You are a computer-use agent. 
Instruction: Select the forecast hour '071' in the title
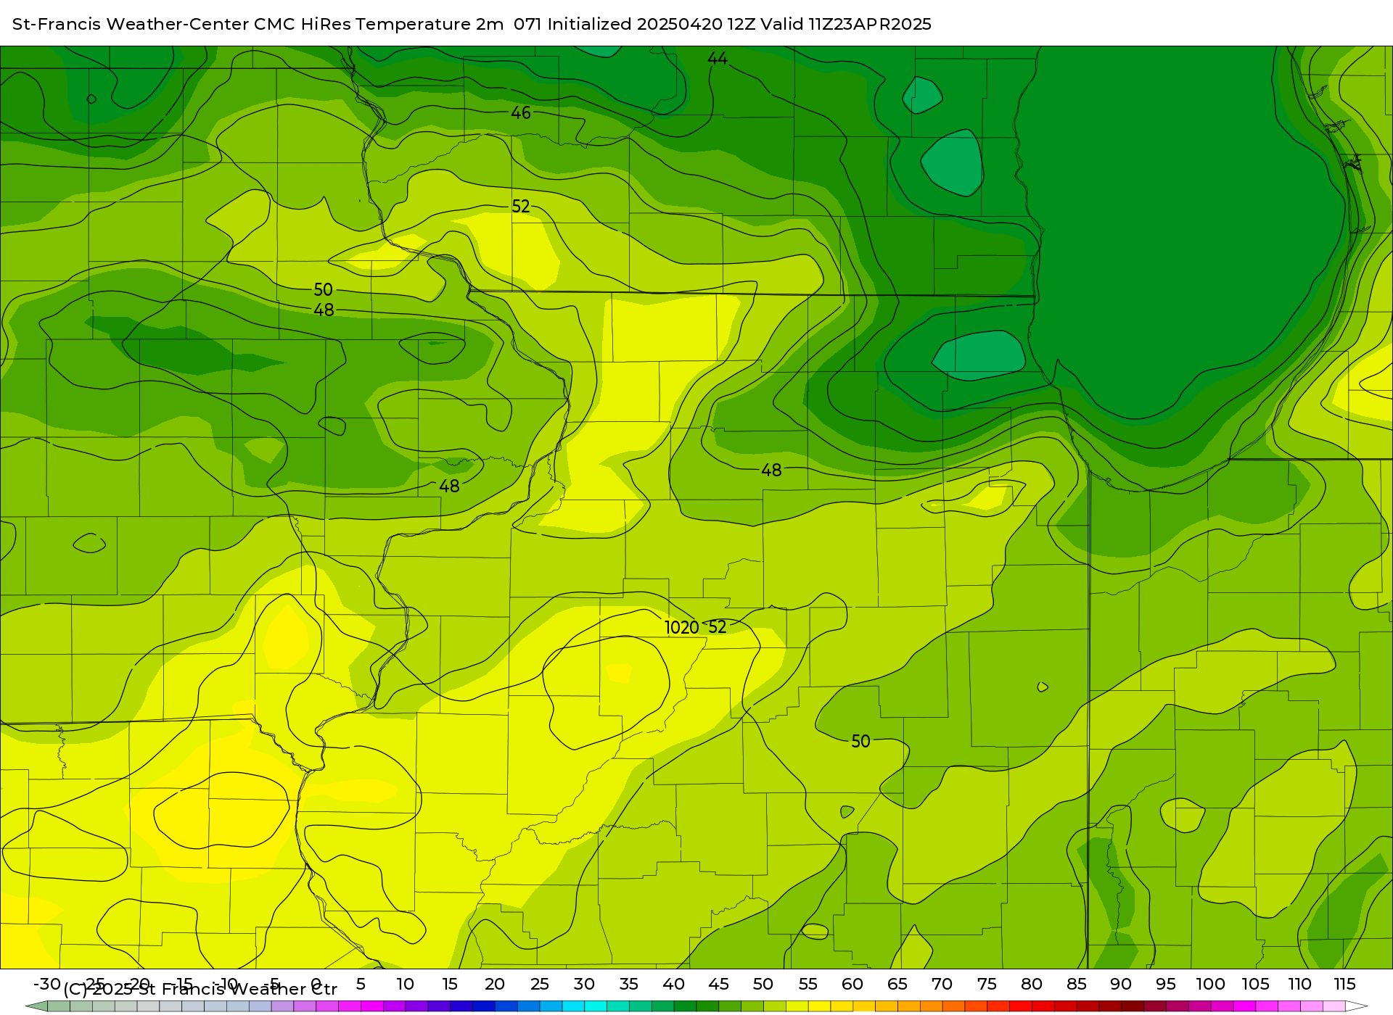[528, 24]
